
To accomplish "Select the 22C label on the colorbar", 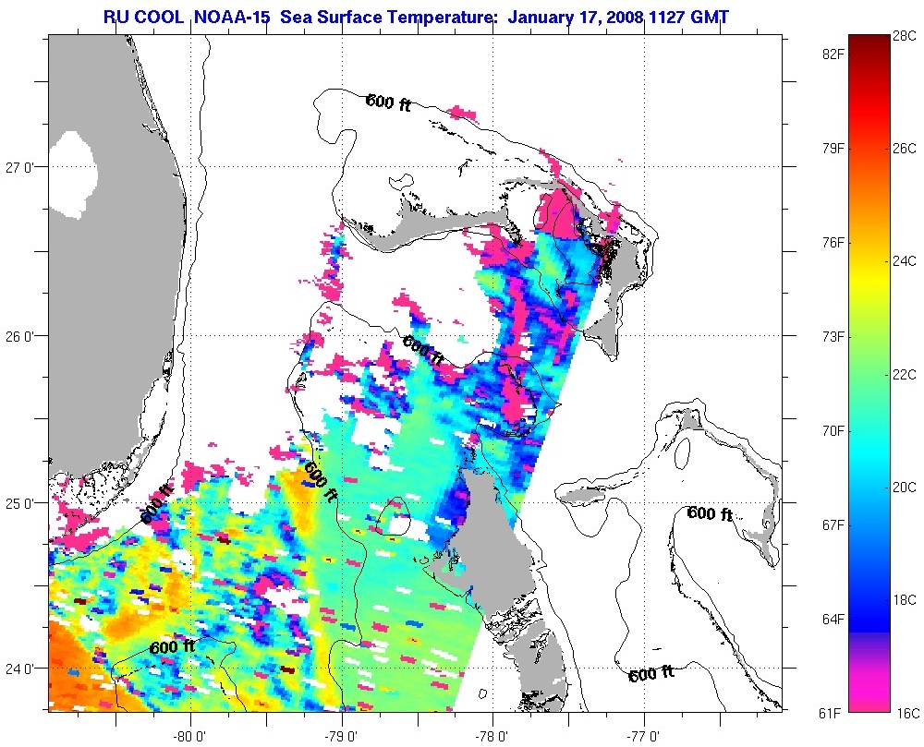I will point(906,374).
